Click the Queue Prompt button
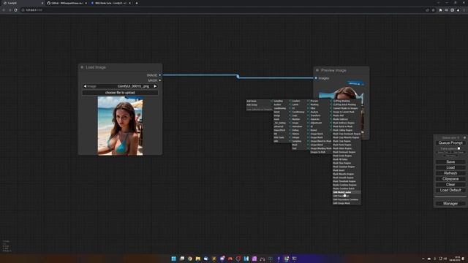 click(x=450, y=143)
